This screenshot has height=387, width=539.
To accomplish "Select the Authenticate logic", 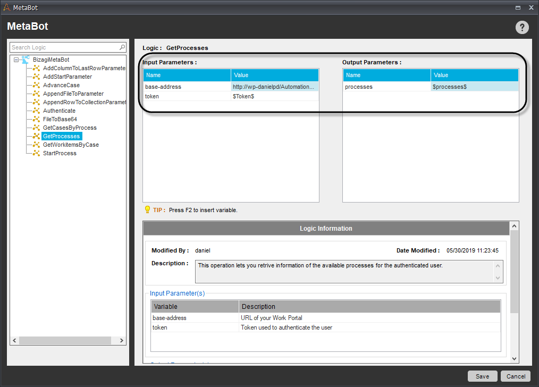I will tap(59, 111).
